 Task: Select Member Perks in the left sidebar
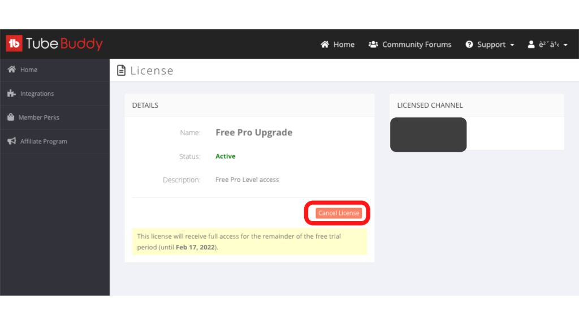(x=55, y=117)
